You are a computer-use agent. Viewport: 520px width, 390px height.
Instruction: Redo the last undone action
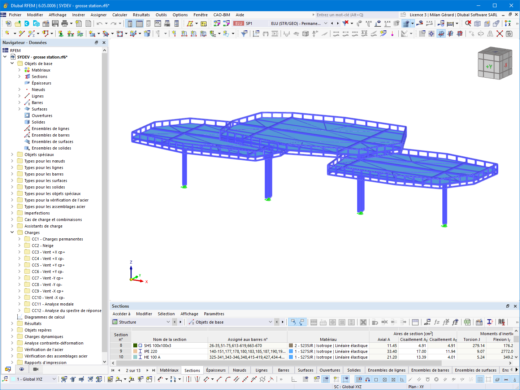[x=113, y=23]
